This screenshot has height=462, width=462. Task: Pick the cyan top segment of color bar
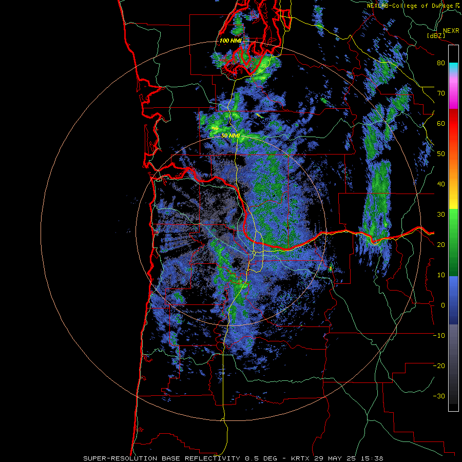453,67
